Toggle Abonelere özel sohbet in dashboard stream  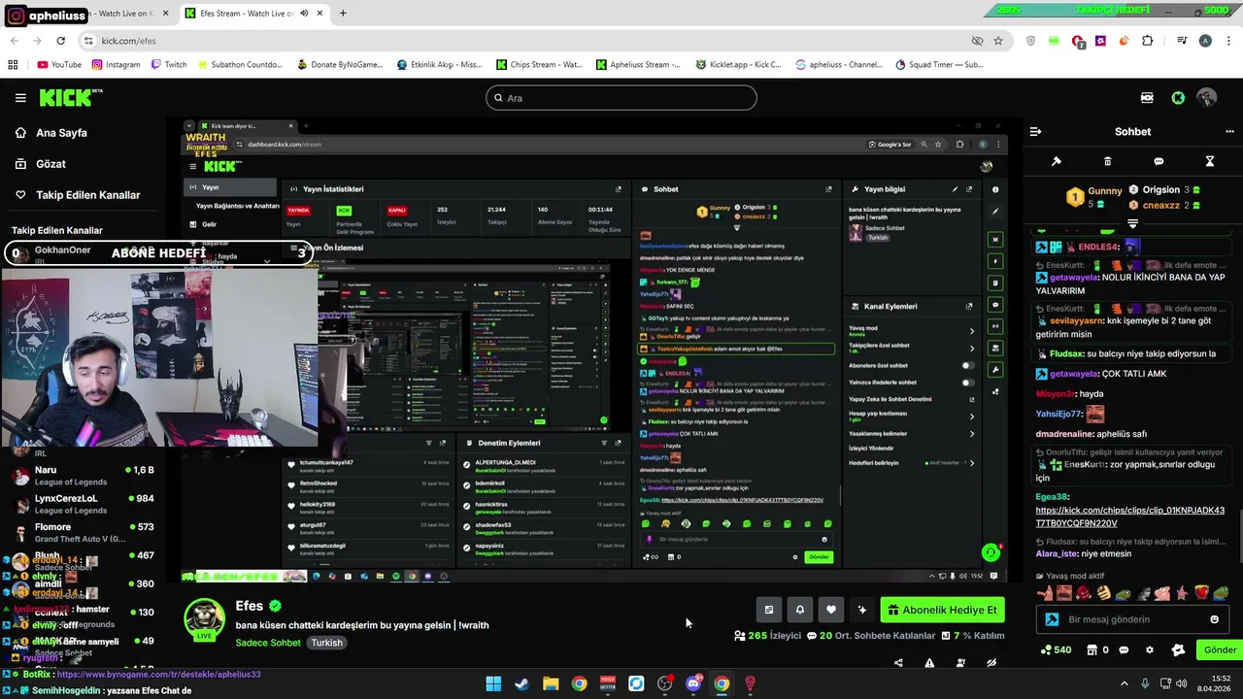coord(967,366)
